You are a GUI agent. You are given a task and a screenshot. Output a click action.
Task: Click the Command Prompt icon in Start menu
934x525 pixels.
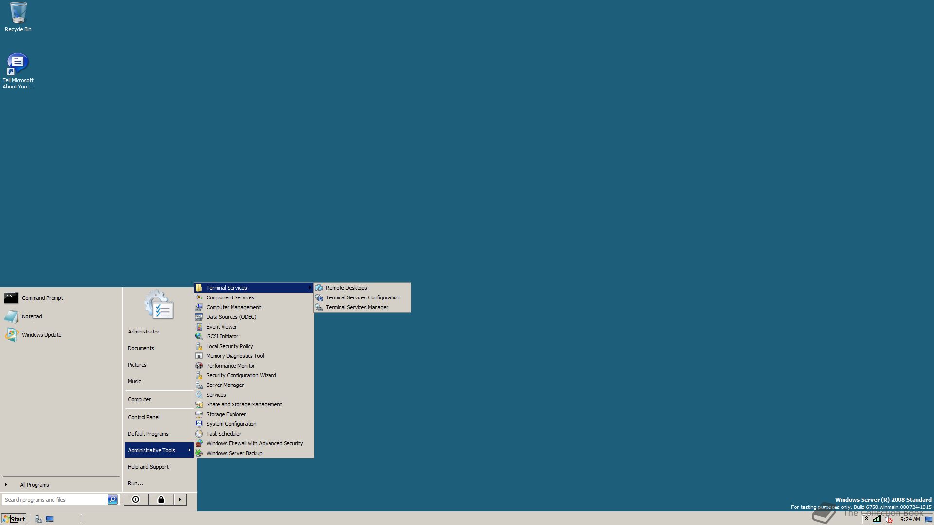point(11,298)
